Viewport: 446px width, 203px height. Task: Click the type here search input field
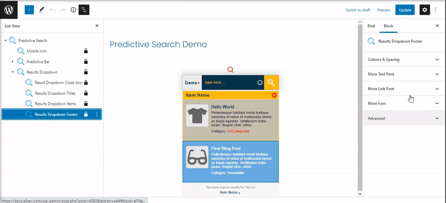pos(229,82)
